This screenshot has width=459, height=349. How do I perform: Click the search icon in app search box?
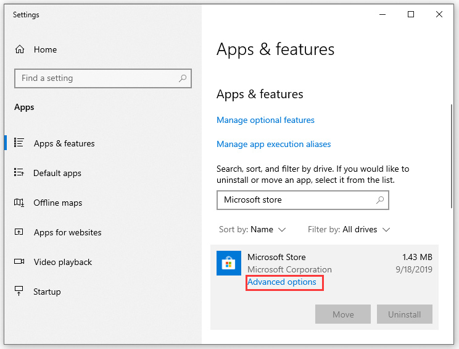[x=380, y=200]
